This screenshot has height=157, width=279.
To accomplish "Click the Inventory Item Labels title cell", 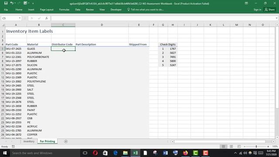I will (30, 31).
